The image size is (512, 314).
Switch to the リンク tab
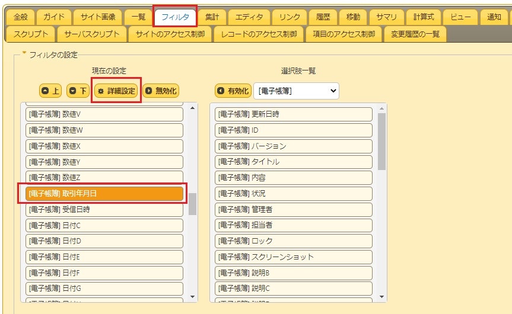coord(290,17)
